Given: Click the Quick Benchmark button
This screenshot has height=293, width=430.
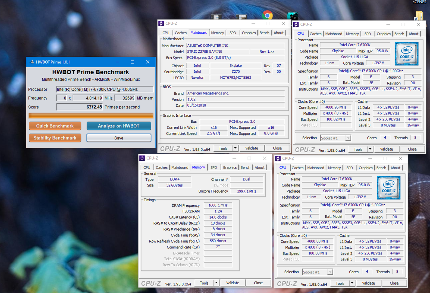Looking at the screenshot, I should click(55, 126).
